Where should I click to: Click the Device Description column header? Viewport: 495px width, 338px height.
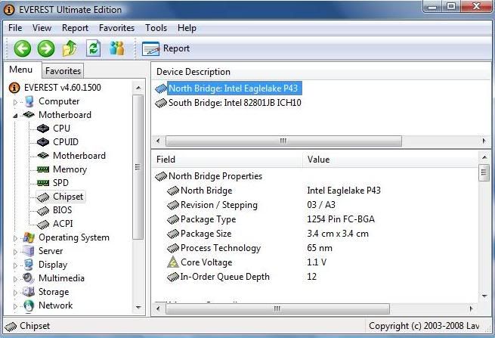(321, 72)
